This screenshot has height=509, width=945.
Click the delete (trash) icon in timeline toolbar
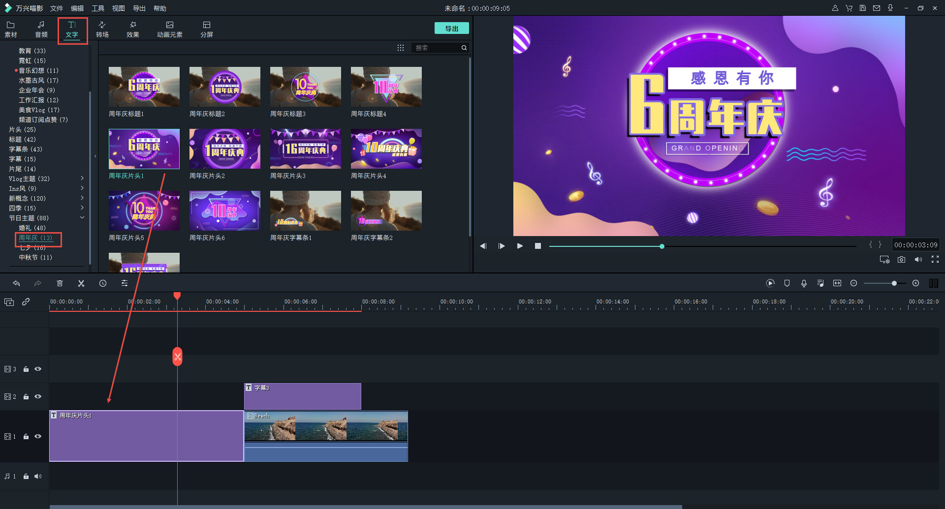tap(60, 283)
